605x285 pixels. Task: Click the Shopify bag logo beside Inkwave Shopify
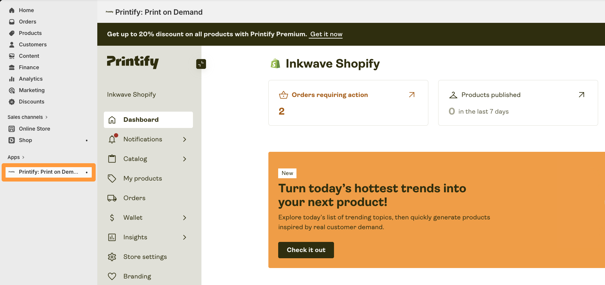pos(276,64)
